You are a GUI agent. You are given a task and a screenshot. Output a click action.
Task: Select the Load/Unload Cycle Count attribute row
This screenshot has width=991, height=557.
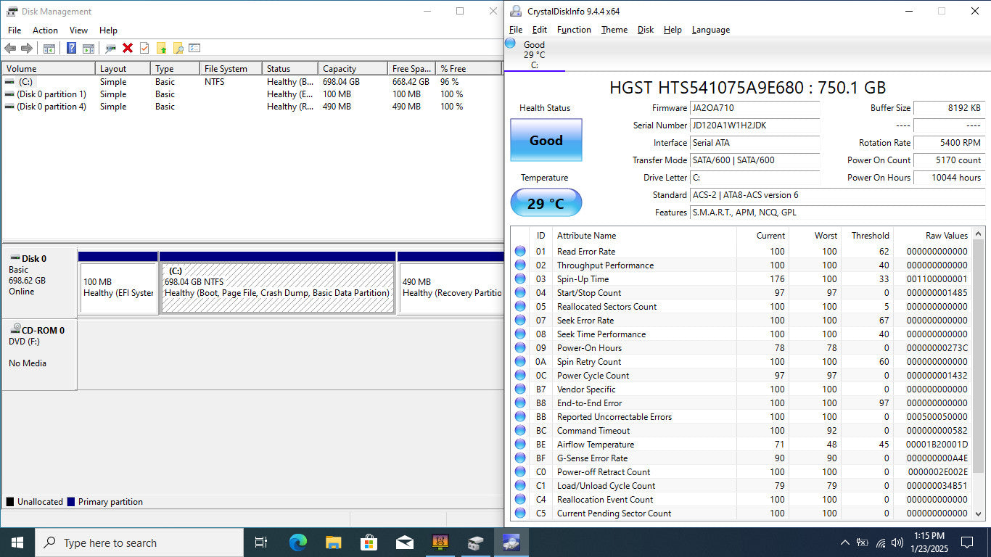[741, 486]
